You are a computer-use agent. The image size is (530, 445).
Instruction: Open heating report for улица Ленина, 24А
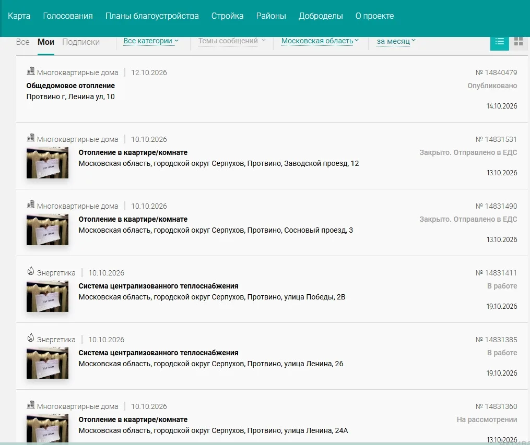[x=133, y=419]
